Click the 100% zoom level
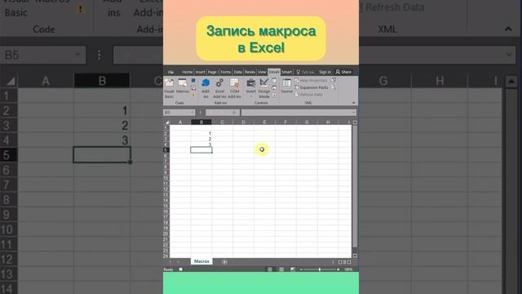This screenshot has width=522, height=294. point(348,269)
